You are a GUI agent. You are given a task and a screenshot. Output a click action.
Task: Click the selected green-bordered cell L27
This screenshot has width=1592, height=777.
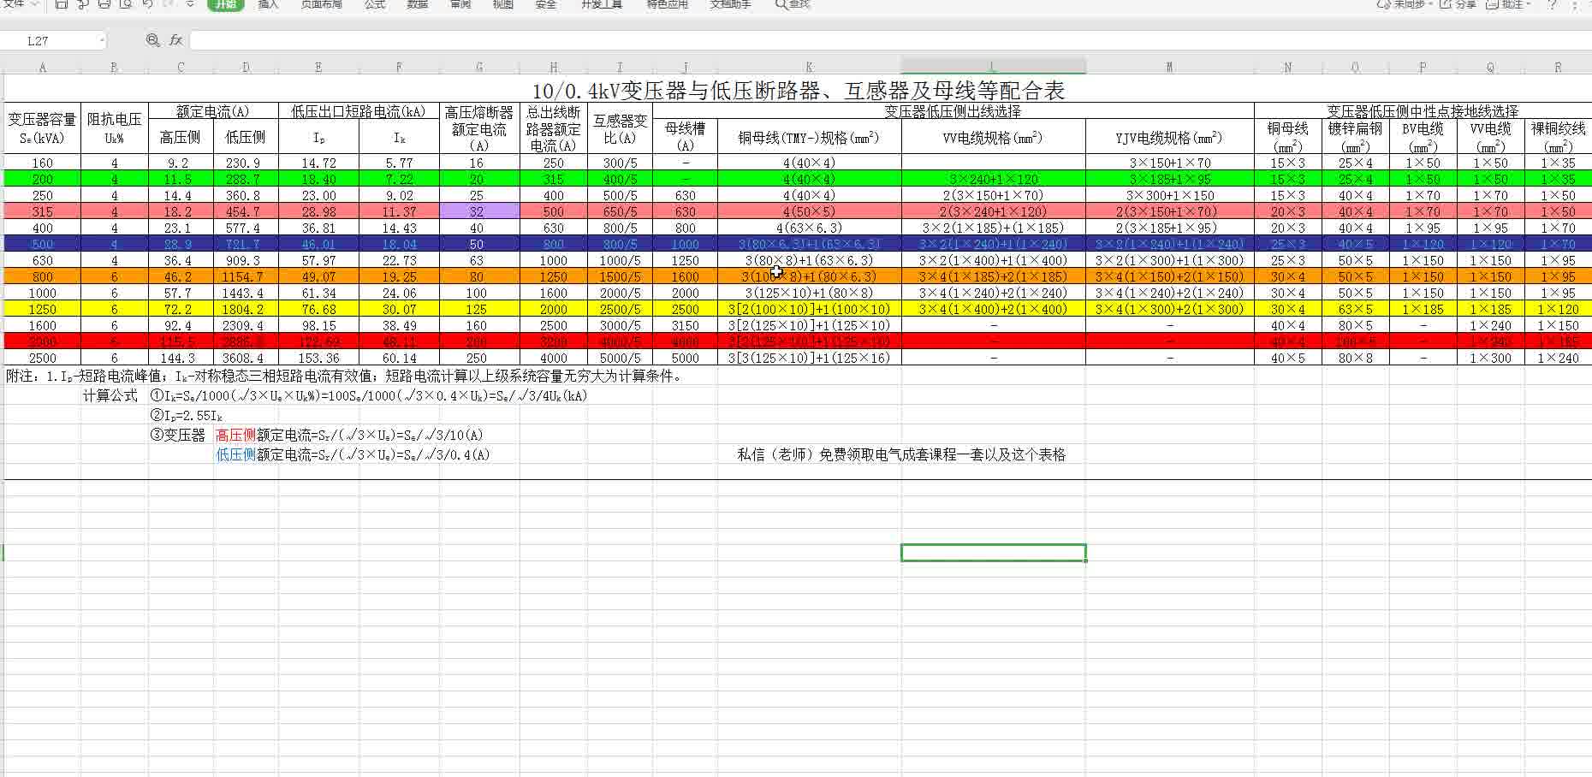(993, 553)
